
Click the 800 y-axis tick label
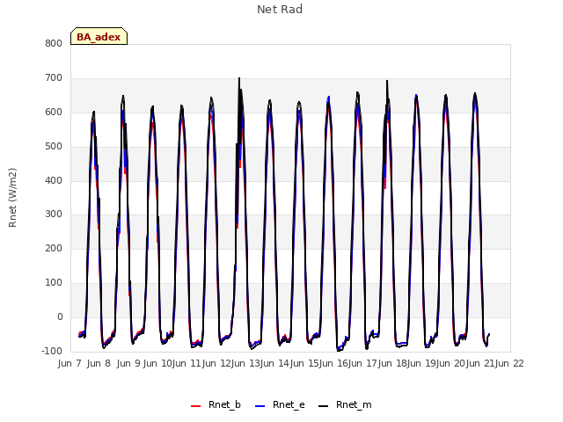pyautogui.click(x=54, y=43)
